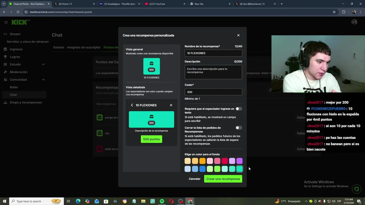Image resolution: width=365 pixels, height=205 pixels.
Task: Open Spotify from the taskbar
Action: click(162, 201)
